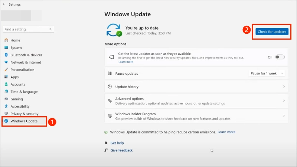Click the search magnifier icon
Screen dimensions: 297x167
pos(50,29)
